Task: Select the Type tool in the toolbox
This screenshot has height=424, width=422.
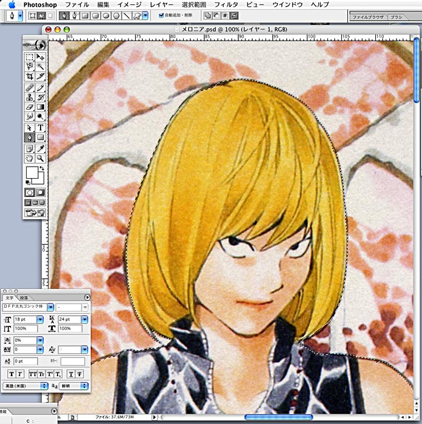Action: tap(41, 128)
